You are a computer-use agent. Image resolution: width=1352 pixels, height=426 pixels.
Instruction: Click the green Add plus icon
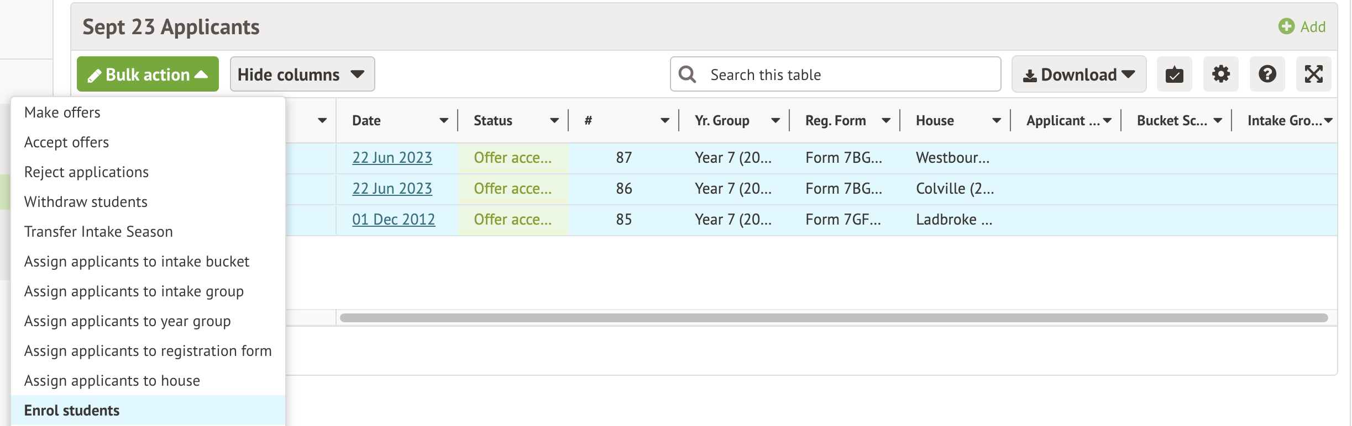point(1286,26)
